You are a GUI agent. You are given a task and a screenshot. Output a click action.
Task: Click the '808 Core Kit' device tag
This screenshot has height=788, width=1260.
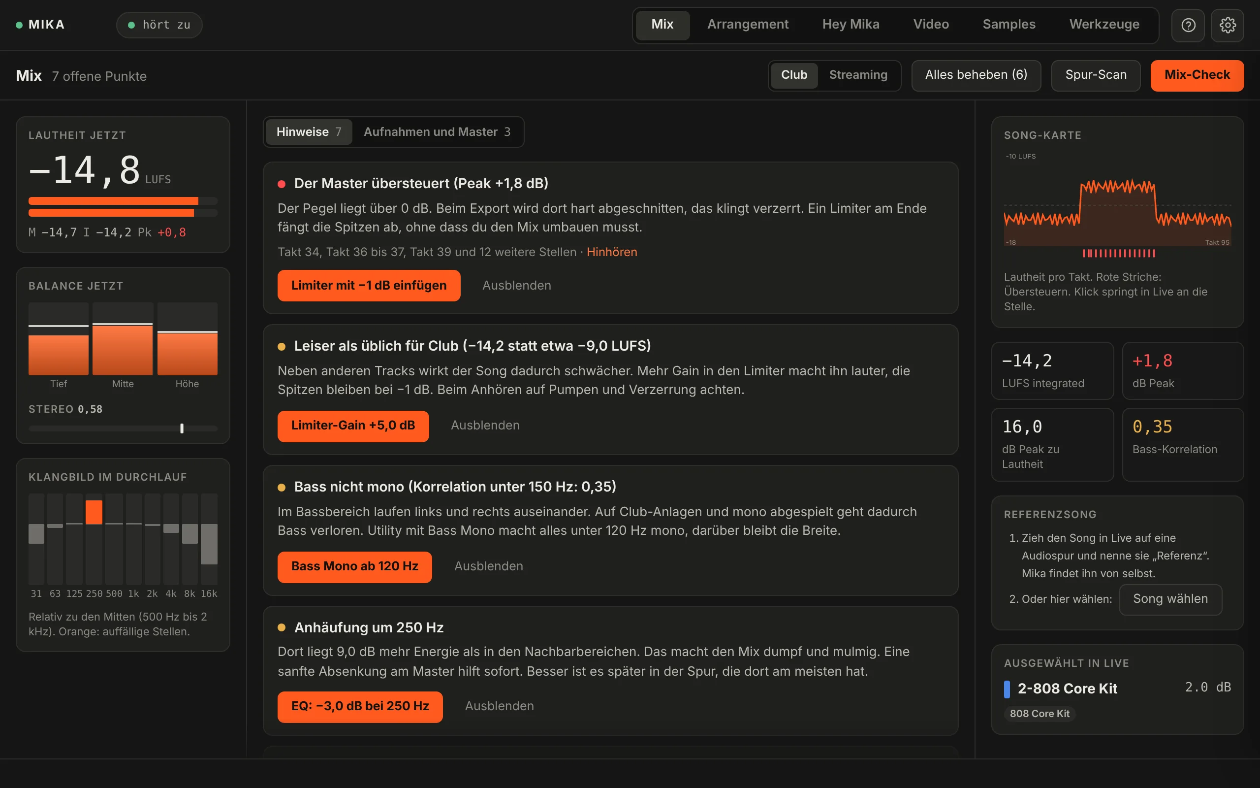(x=1039, y=714)
